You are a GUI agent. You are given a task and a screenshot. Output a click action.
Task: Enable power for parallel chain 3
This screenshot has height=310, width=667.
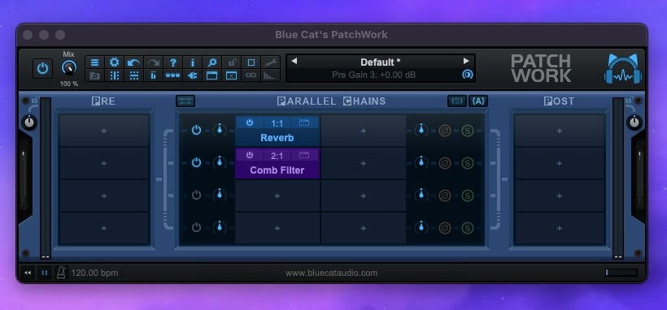pos(196,196)
